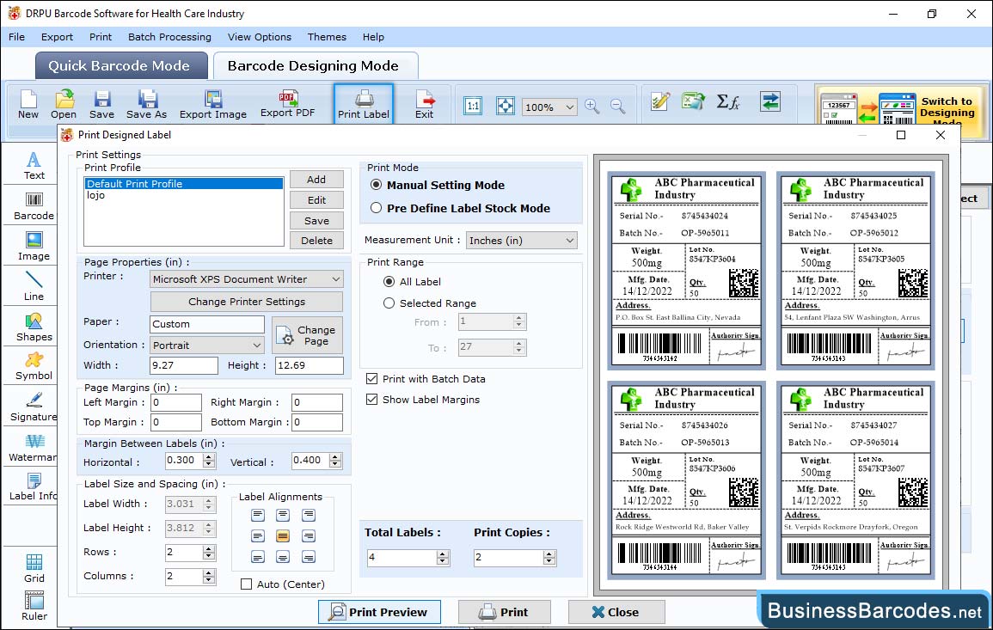
Task: Switch to Barcode Designing Mode tab
Action: click(314, 66)
